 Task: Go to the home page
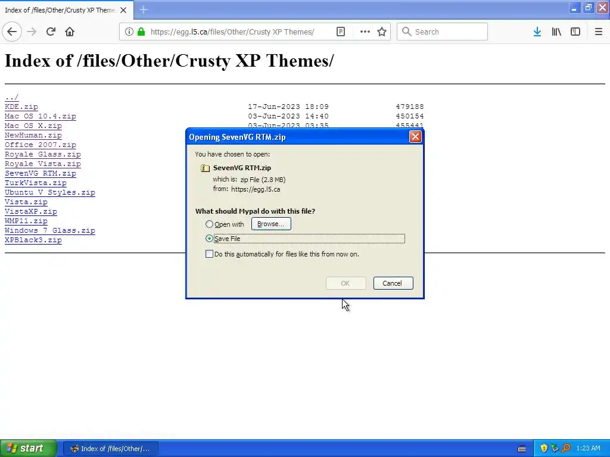coord(70,32)
